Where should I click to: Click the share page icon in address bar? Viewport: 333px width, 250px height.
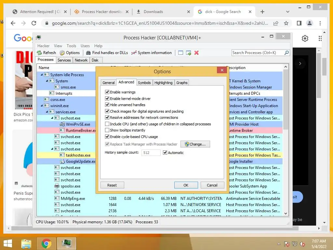point(276,23)
